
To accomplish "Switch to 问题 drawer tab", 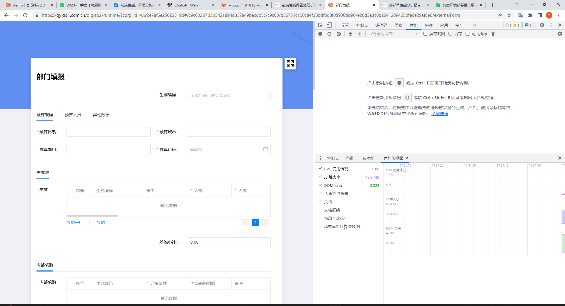I will pyautogui.click(x=349, y=158).
